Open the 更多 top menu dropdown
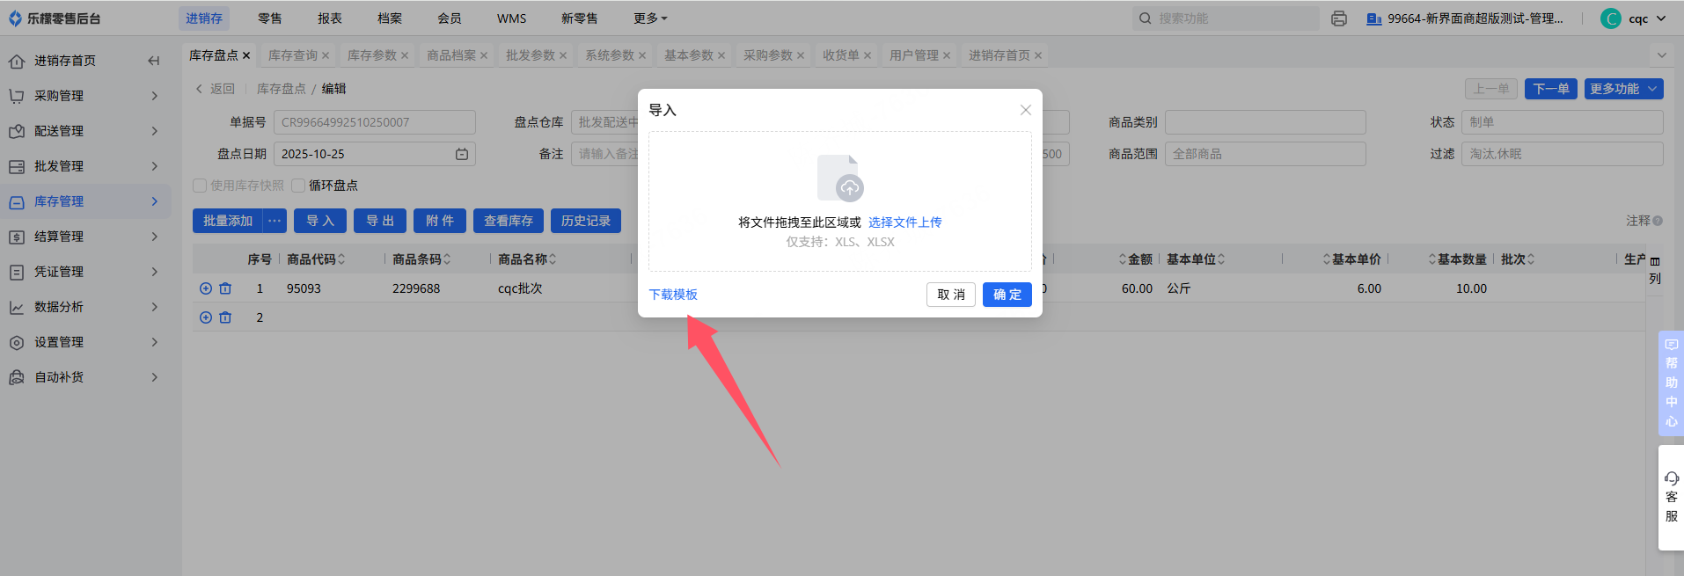 [650, 18]
